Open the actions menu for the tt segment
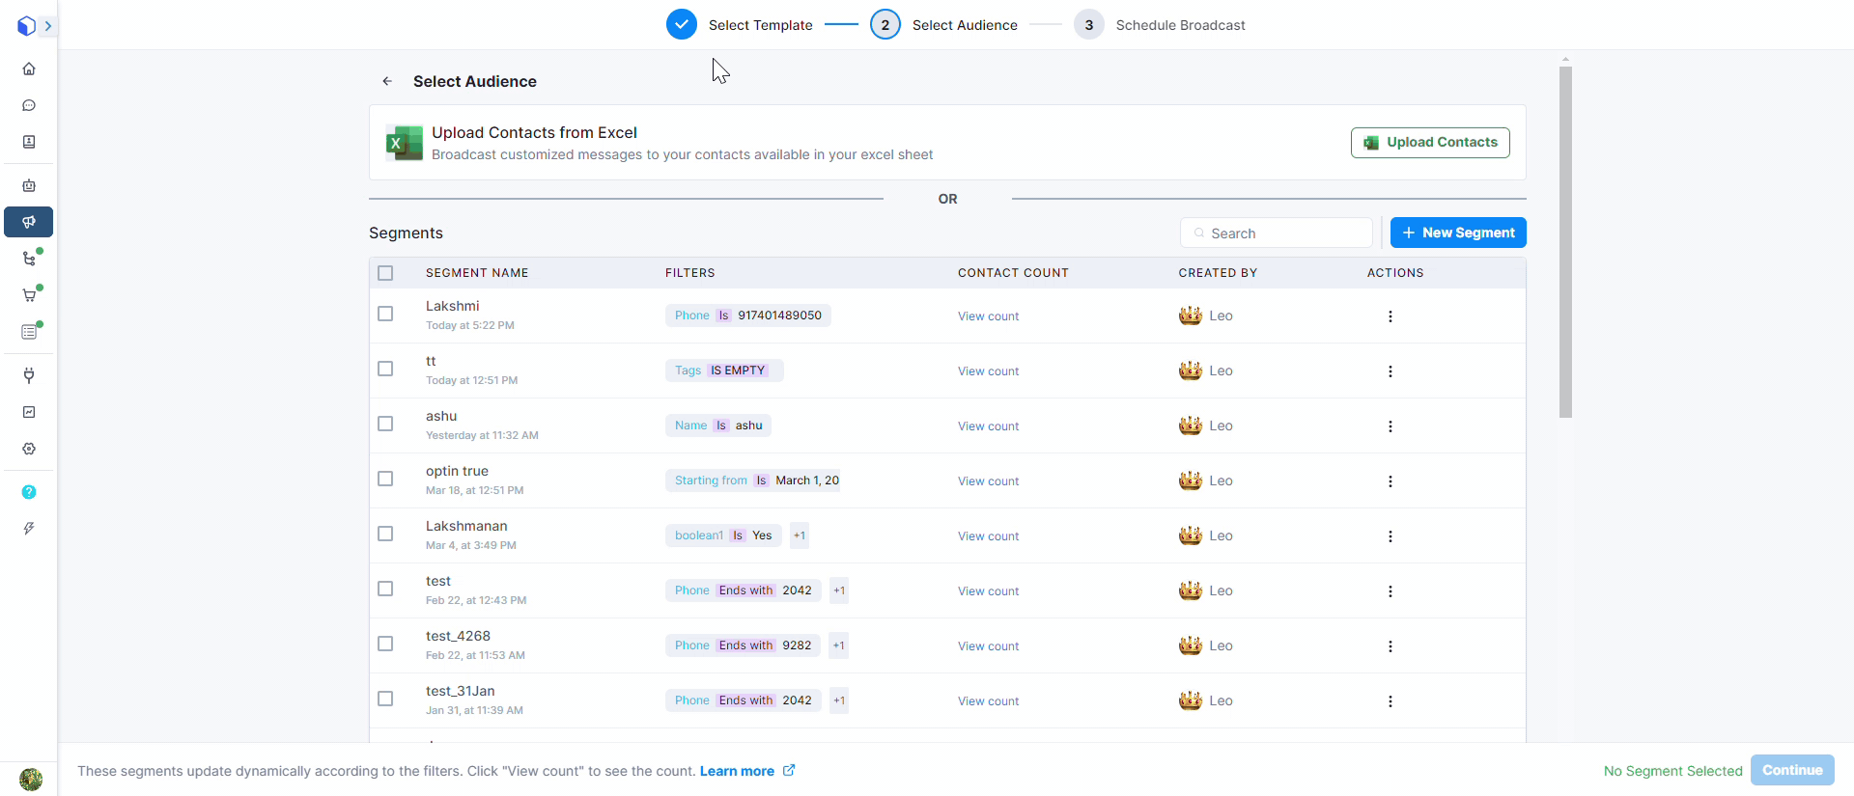This screenshot has width=1854, height=796. tap(1390, 371)
